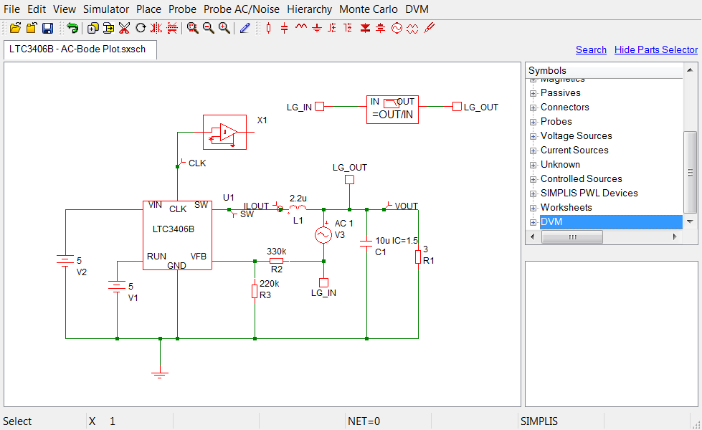Viewport: 702px width, 430px height.
Task: Expand the Voltage Sources category
Action: (533, 136)
